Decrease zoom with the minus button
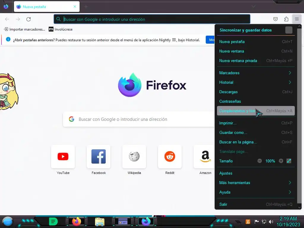The image size is (304, 228). coord(259,161)
